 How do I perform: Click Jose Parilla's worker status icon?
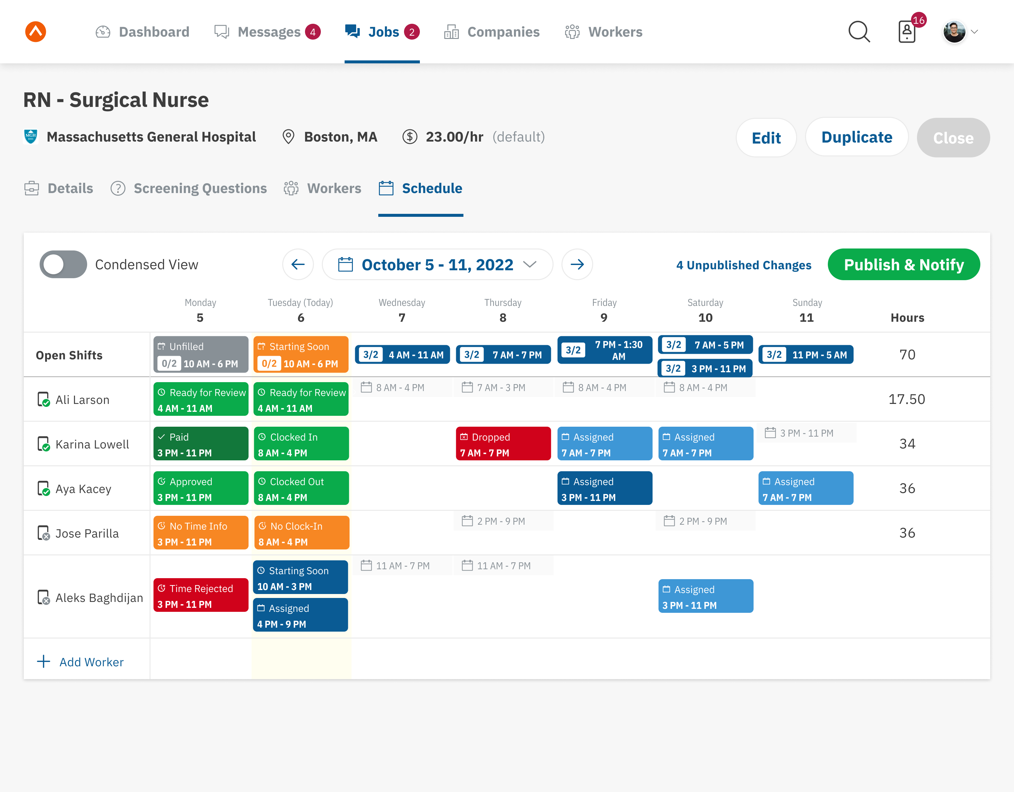point(43,533)
